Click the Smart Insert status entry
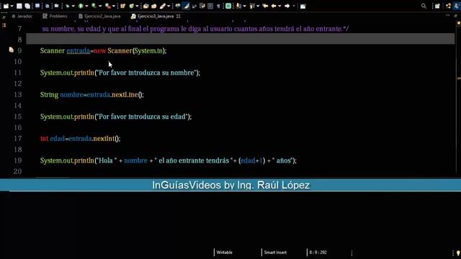Viewport: 461px width, 259px height. 275,253
